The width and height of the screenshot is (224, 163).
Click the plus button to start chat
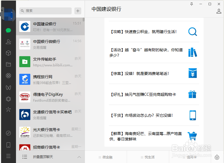(x=78, y=11)
